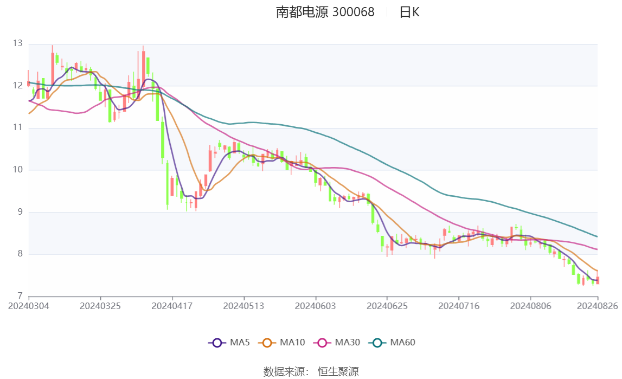Click x-axis date label 20240417
The width and height of the screenshot is (622, 379).
pos(172,306)
